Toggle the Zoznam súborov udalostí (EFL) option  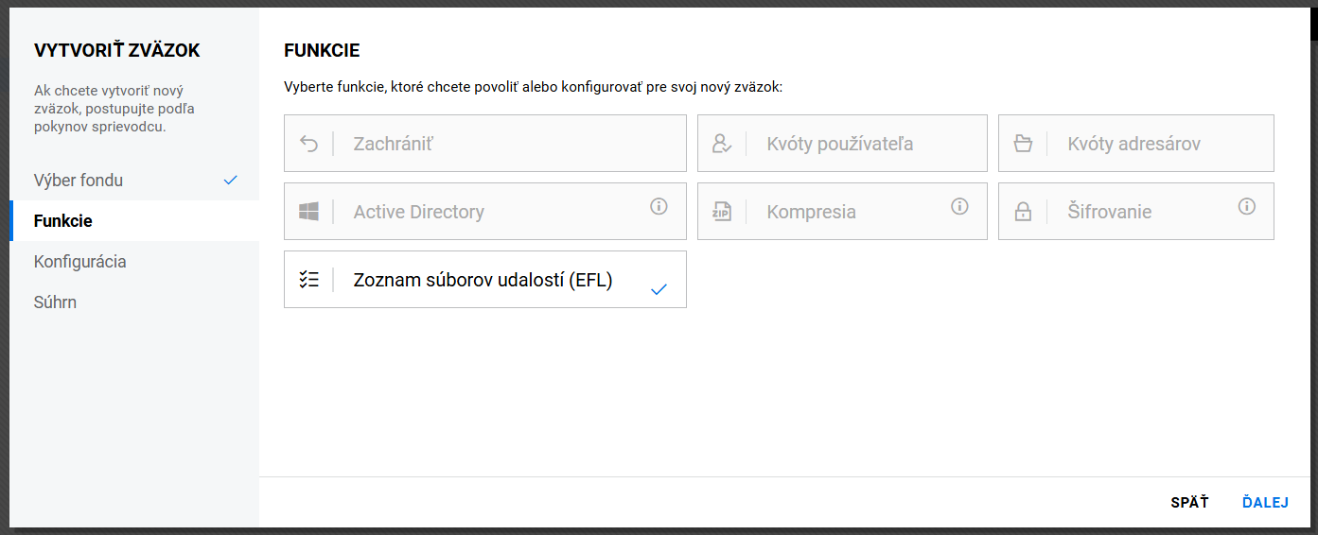click(483, 280)
